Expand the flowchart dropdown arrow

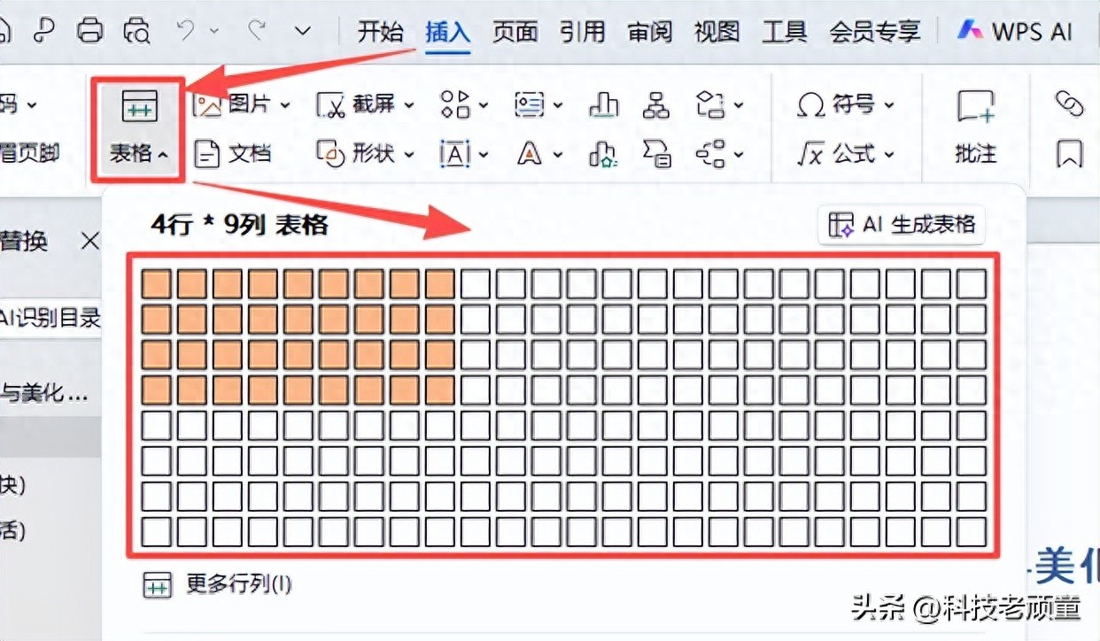738,106
